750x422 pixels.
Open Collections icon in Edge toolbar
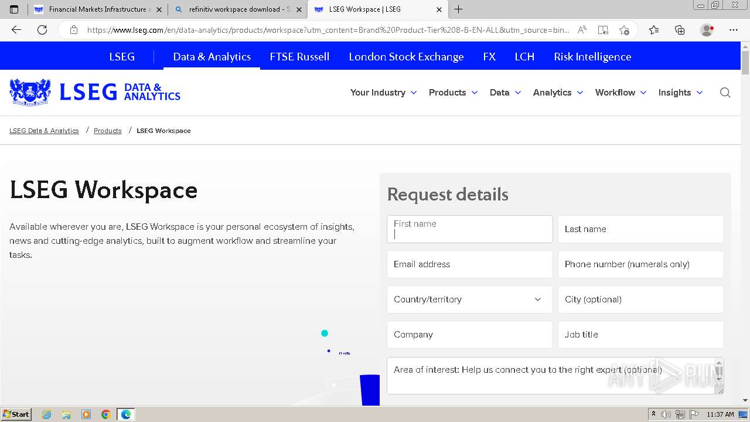[680, 30]
